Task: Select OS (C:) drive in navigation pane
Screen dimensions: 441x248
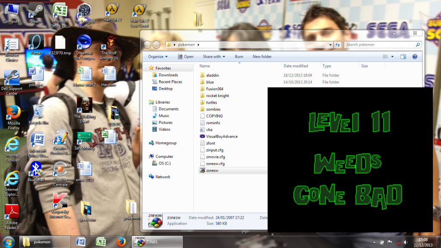Action: pos(165,163)
